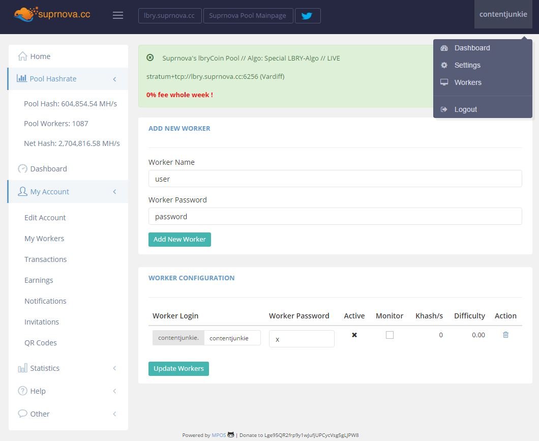The width and height of the screenshot is (539, 441).
Task: Click the GitHub cat icon in footer
Action: tap(231, 435)
